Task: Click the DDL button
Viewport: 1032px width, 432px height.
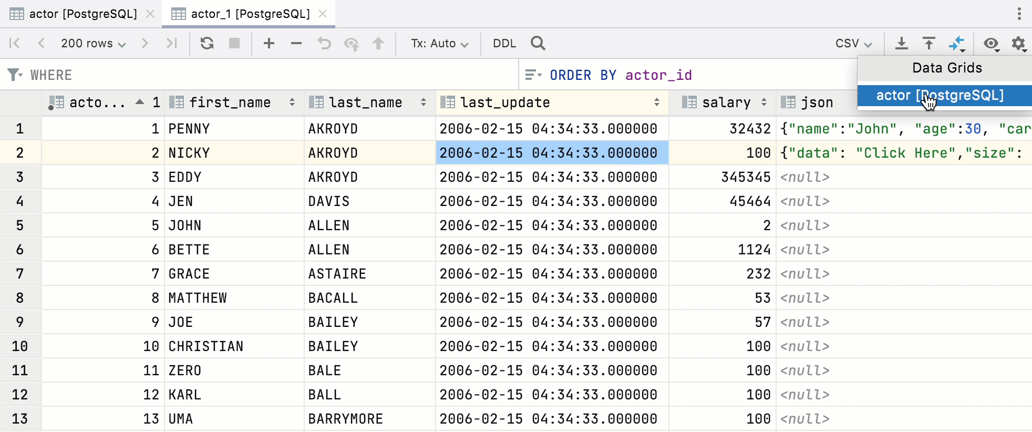Action: tap(504, 43)
